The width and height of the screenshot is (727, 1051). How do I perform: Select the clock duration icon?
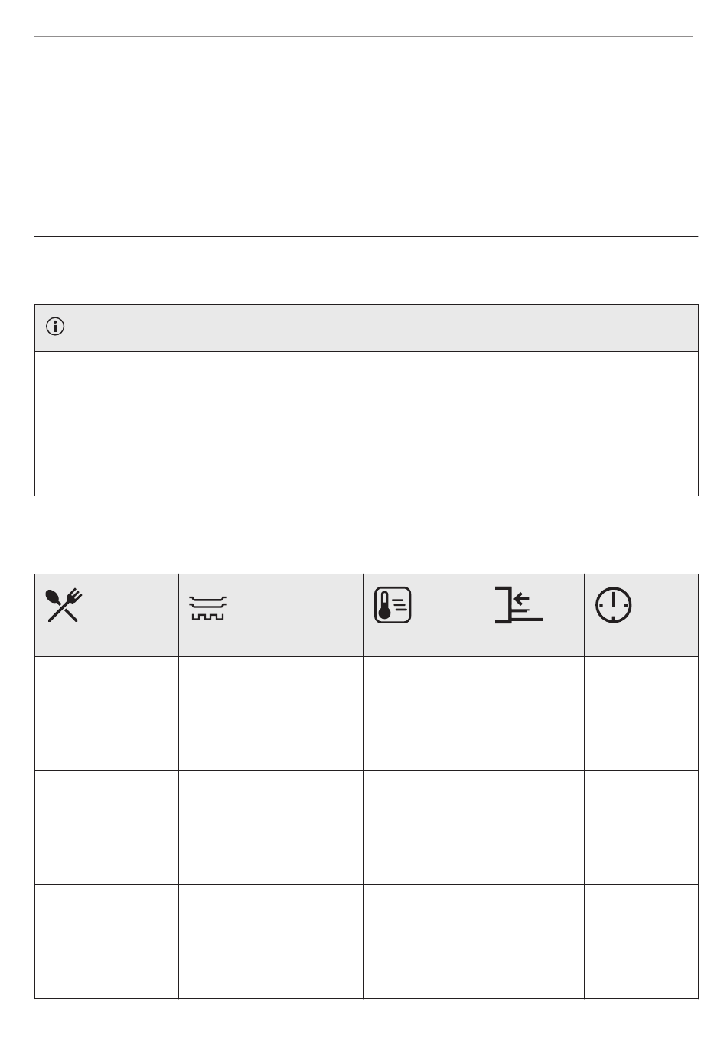(x=614, y=605)
